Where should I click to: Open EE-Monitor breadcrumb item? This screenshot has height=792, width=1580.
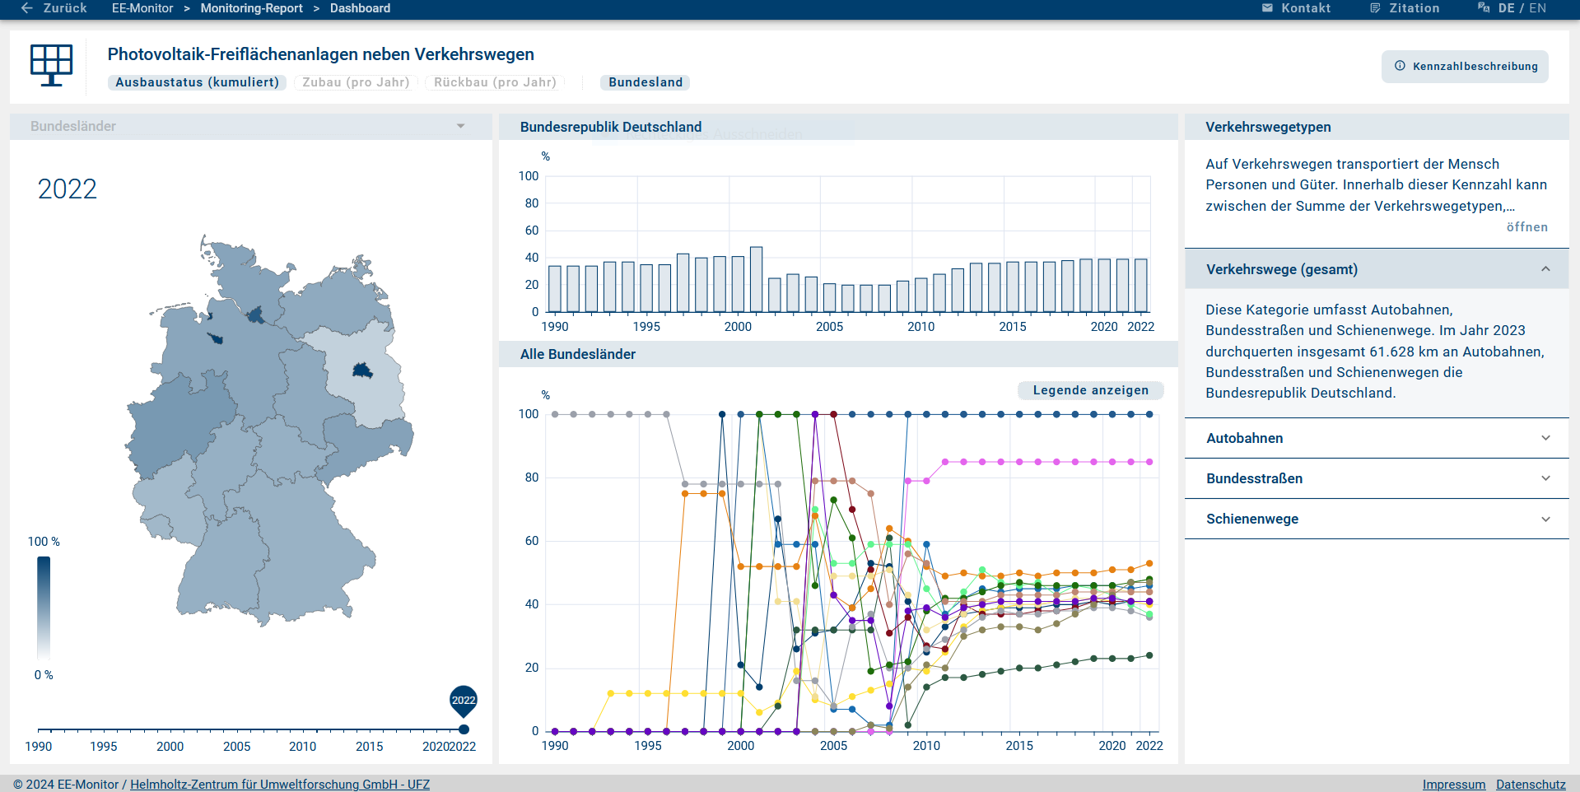point(142,8)
